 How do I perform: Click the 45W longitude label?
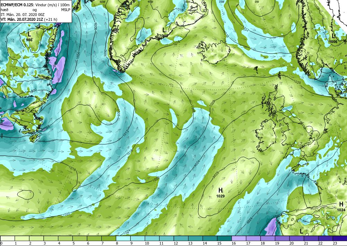click(x=151, y=1)
